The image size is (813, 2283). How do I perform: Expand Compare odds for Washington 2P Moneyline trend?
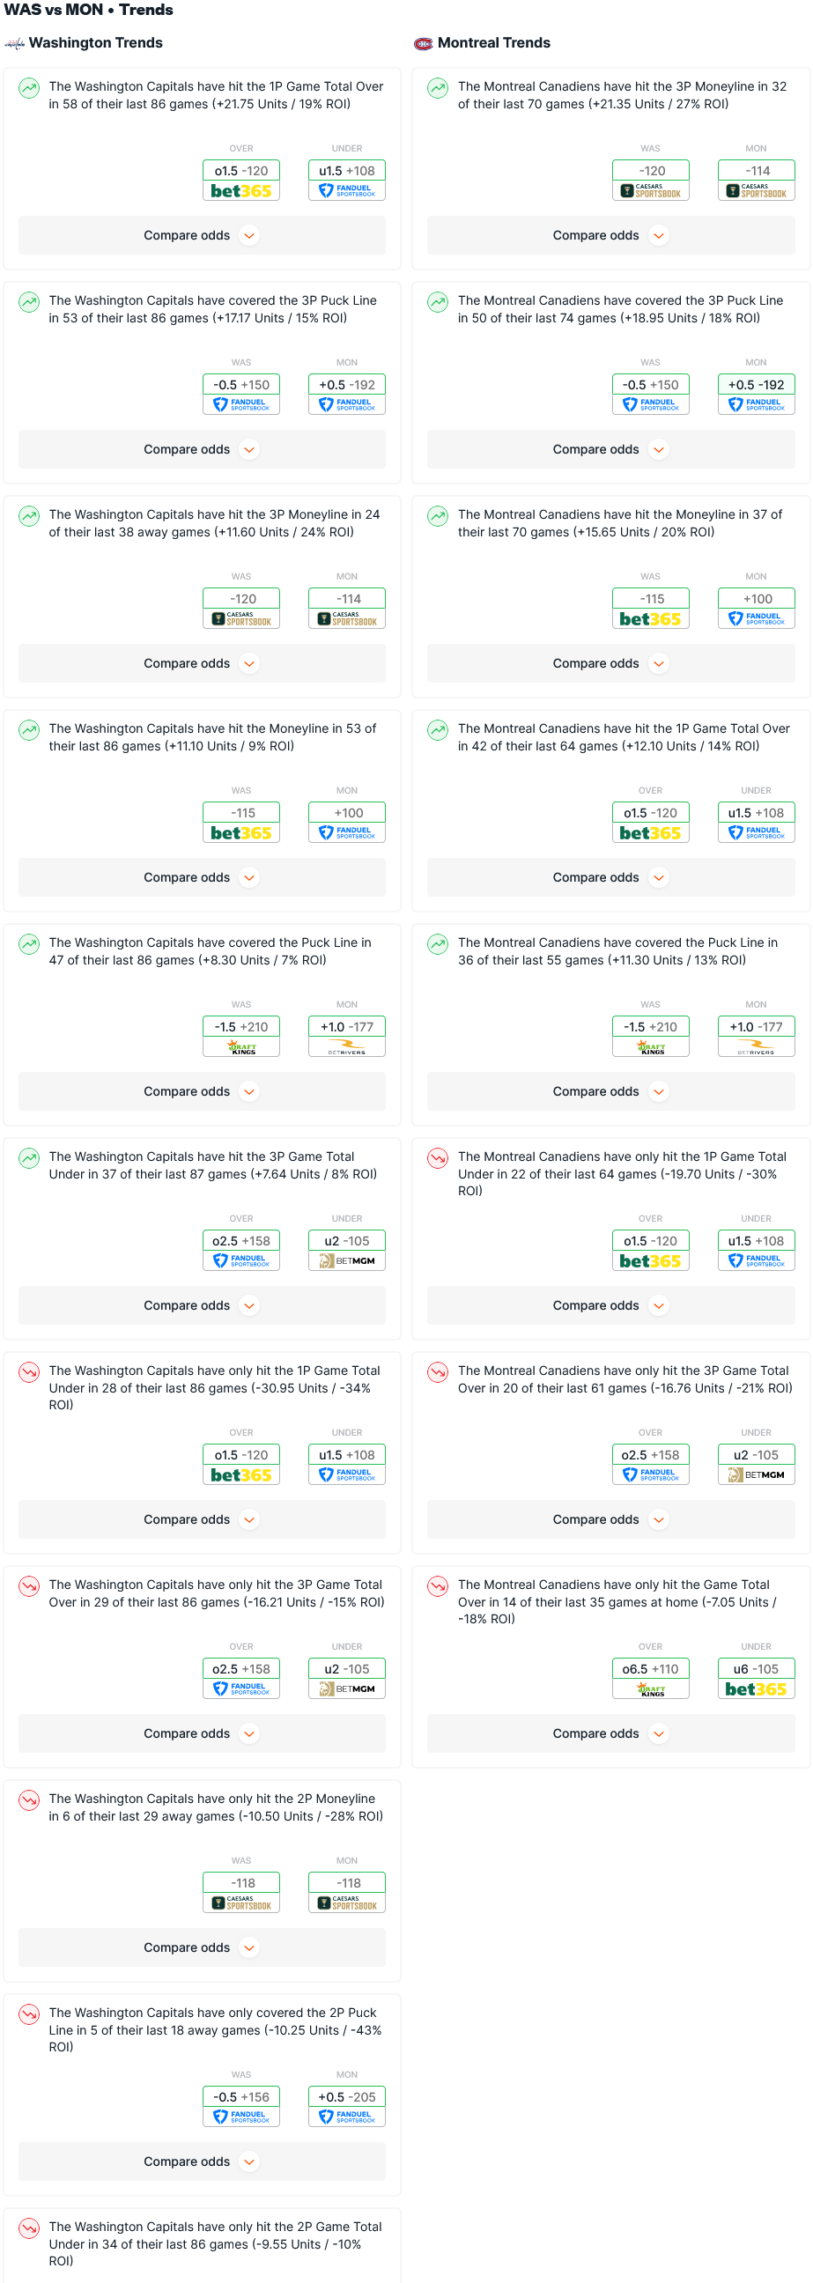point(201,1948)
